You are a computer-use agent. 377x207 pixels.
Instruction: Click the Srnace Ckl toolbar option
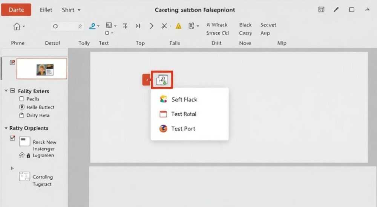click(x=218, y=33)
